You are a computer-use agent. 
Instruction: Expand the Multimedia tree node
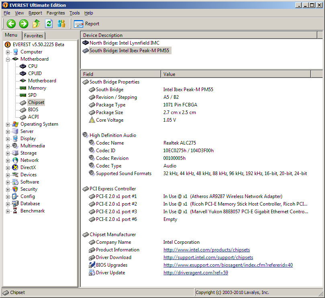(x=8, y=146)
